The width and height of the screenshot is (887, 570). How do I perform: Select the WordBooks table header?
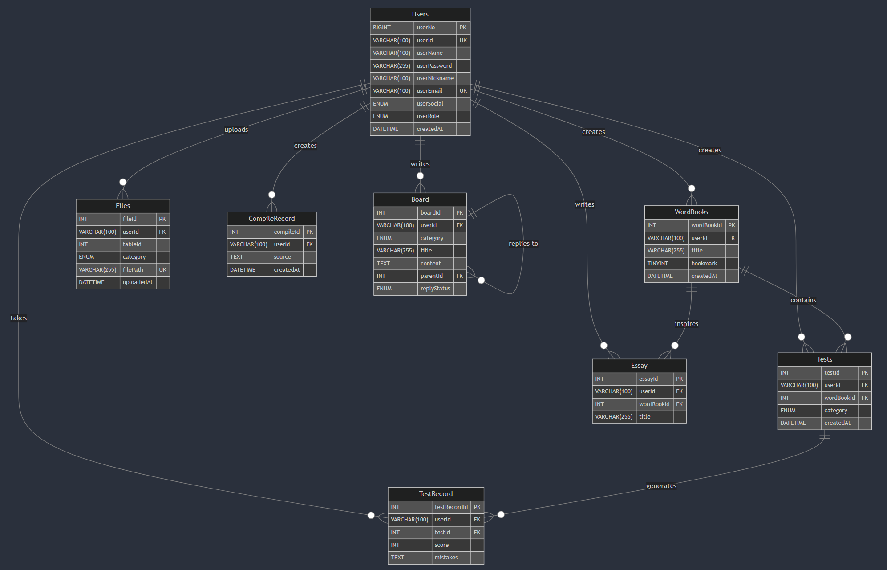(x=691, y=212)
